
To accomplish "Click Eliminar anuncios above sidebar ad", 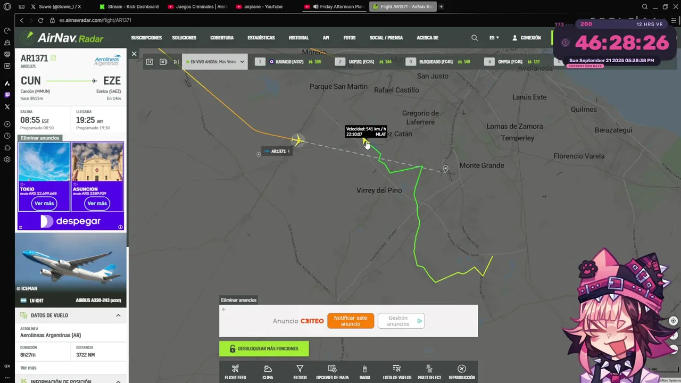I will [x=40, y=138].
